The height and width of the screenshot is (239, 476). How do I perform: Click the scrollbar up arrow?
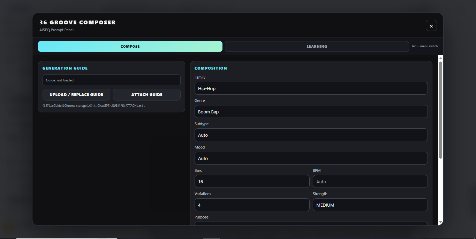point(440,58)
